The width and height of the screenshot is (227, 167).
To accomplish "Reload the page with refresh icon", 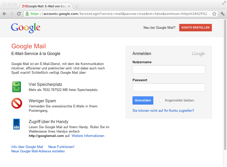I will point(19,14).
